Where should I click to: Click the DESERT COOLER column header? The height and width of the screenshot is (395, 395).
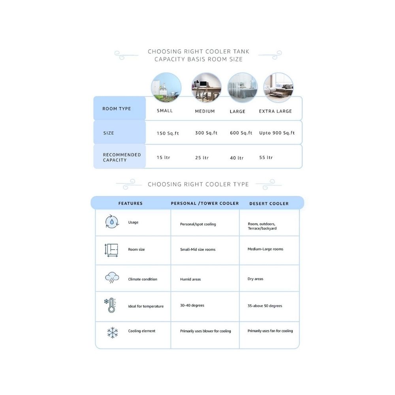click(x=269, y=203)
